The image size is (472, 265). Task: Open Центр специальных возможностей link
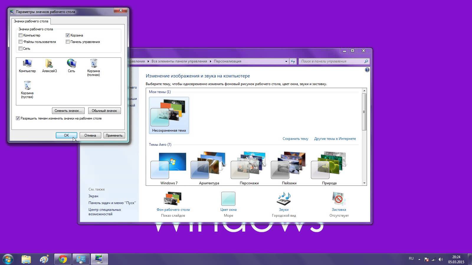pyautogui.click(x=105, y=212)
